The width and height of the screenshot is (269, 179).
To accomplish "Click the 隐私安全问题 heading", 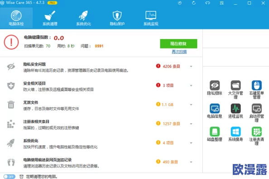I will pyautogui.click(x=34, y=64).
